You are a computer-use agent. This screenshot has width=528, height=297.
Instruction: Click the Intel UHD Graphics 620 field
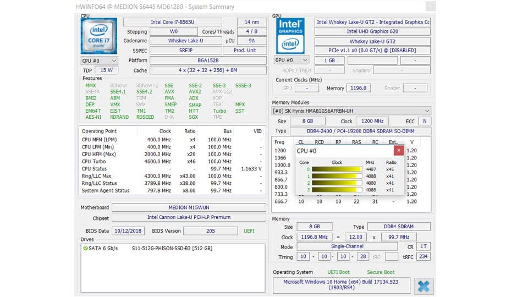point(372,31)
